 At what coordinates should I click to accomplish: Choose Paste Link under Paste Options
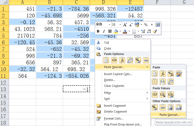(x=146, y=60)
